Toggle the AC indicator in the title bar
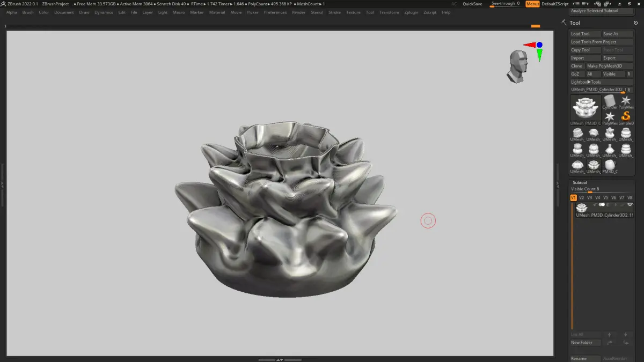Image resolution: width=644 pixels, height=362 pixels. click(x=454, y=4)
